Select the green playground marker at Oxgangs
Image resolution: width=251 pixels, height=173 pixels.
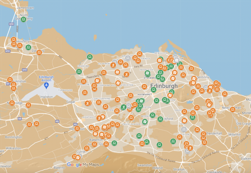tap(139, 136)
